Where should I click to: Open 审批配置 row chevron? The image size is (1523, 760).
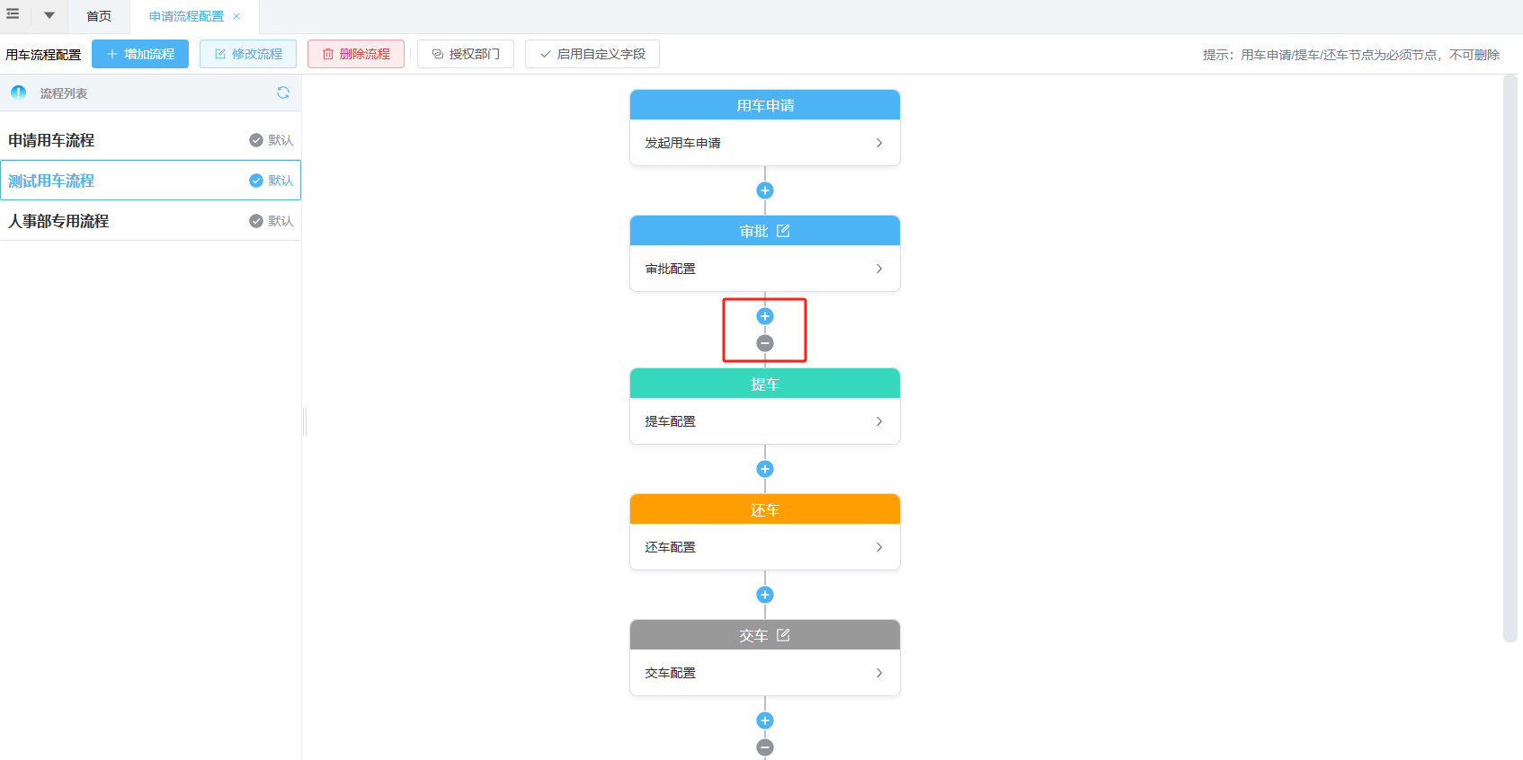tap(879, 269)
